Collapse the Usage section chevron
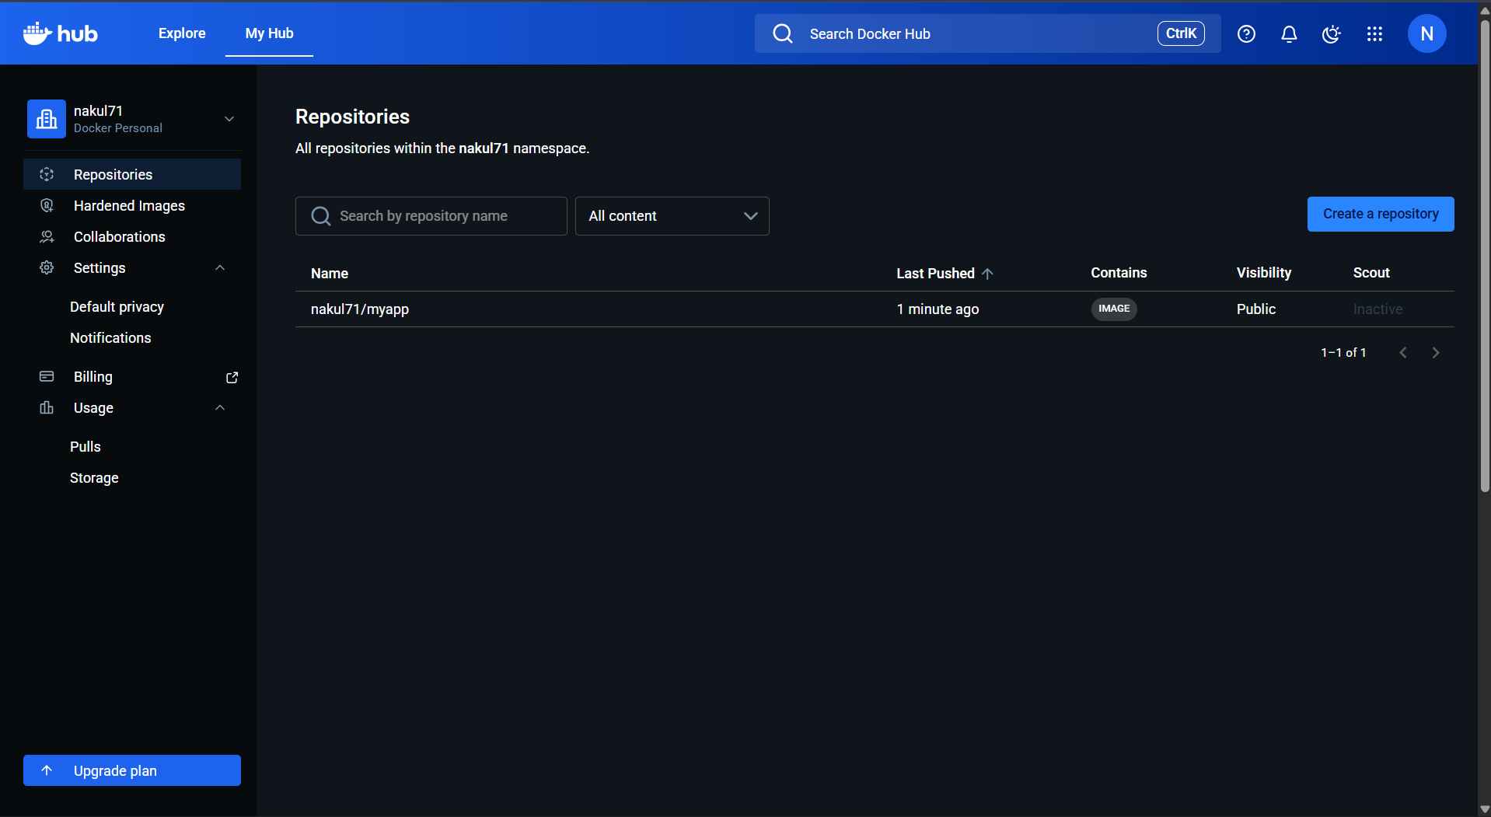 coord(220,407)
